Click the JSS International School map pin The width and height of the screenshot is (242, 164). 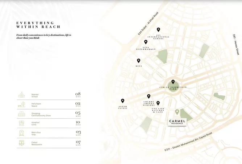tap(158, 30)
